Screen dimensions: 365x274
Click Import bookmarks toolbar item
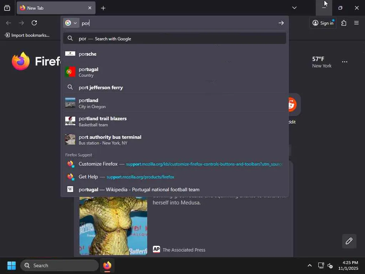coord(27,35)
